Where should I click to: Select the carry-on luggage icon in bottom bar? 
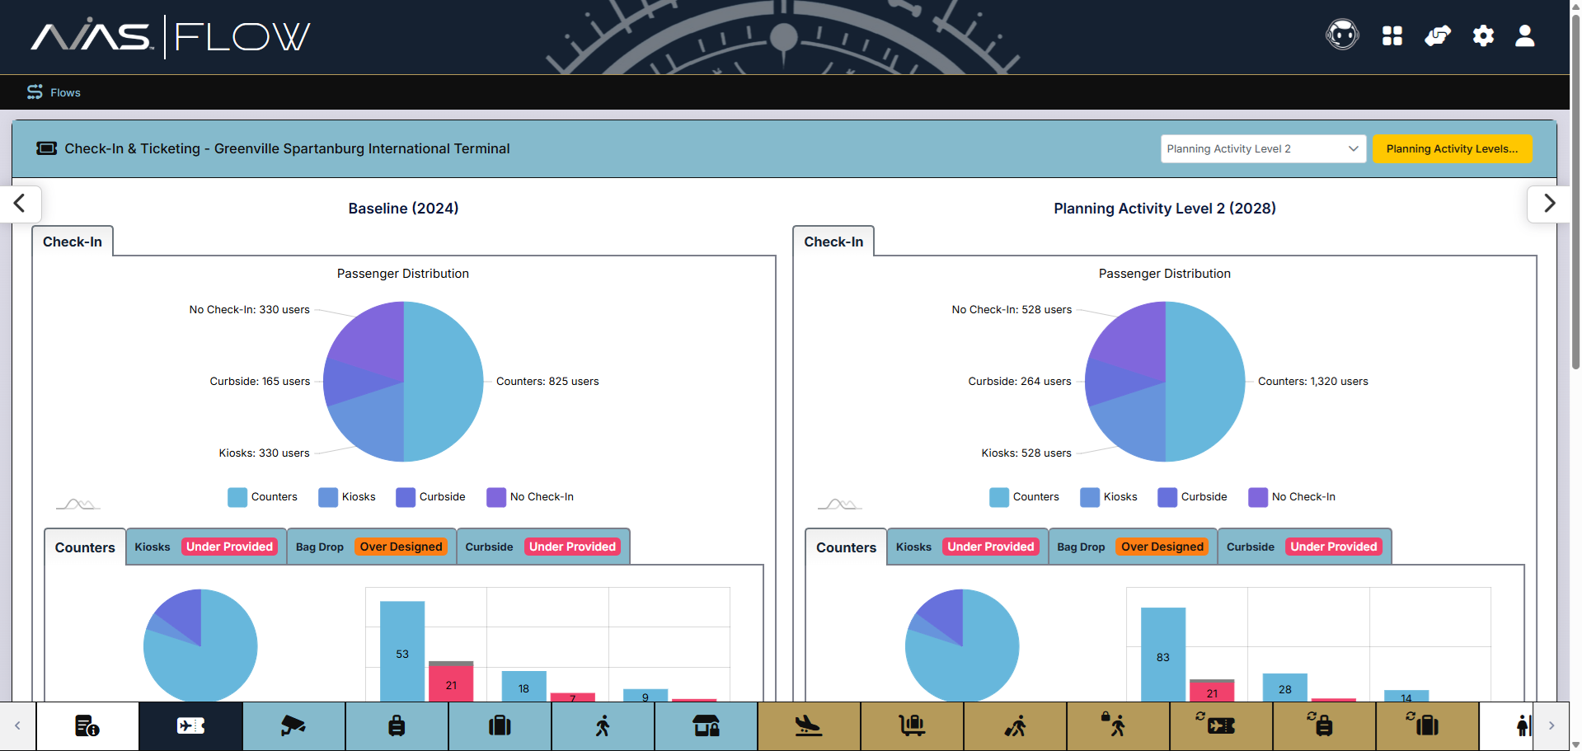pos(397,725)
